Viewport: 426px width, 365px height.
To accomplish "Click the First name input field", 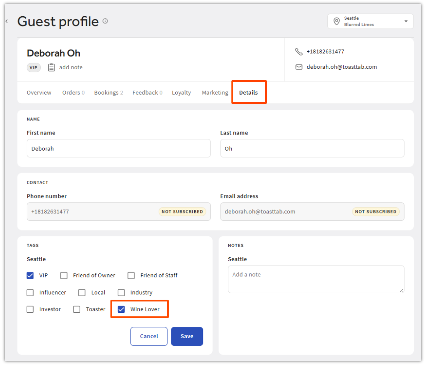I will (x=118, y=149).
